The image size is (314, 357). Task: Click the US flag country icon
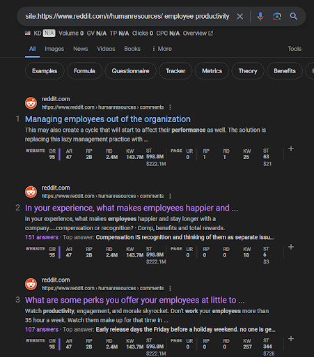click(x=28, y=33)
